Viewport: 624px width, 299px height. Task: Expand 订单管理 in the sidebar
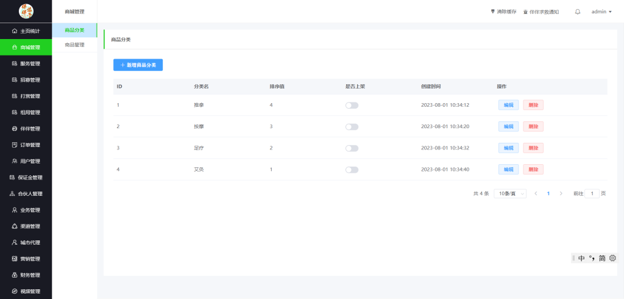point(26,145)
